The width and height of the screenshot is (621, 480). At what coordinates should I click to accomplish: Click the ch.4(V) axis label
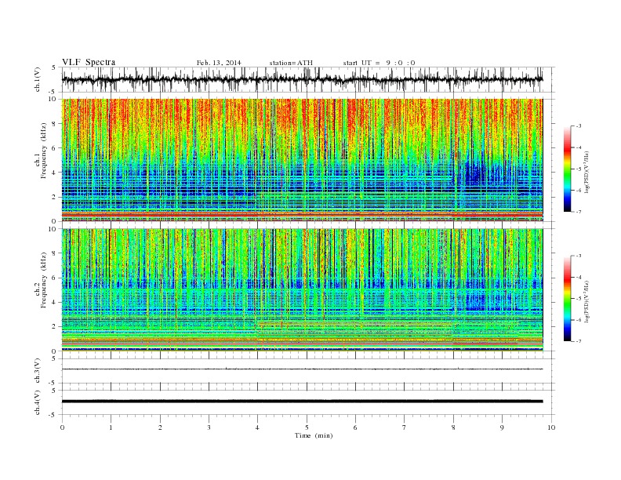pos(38,402)
